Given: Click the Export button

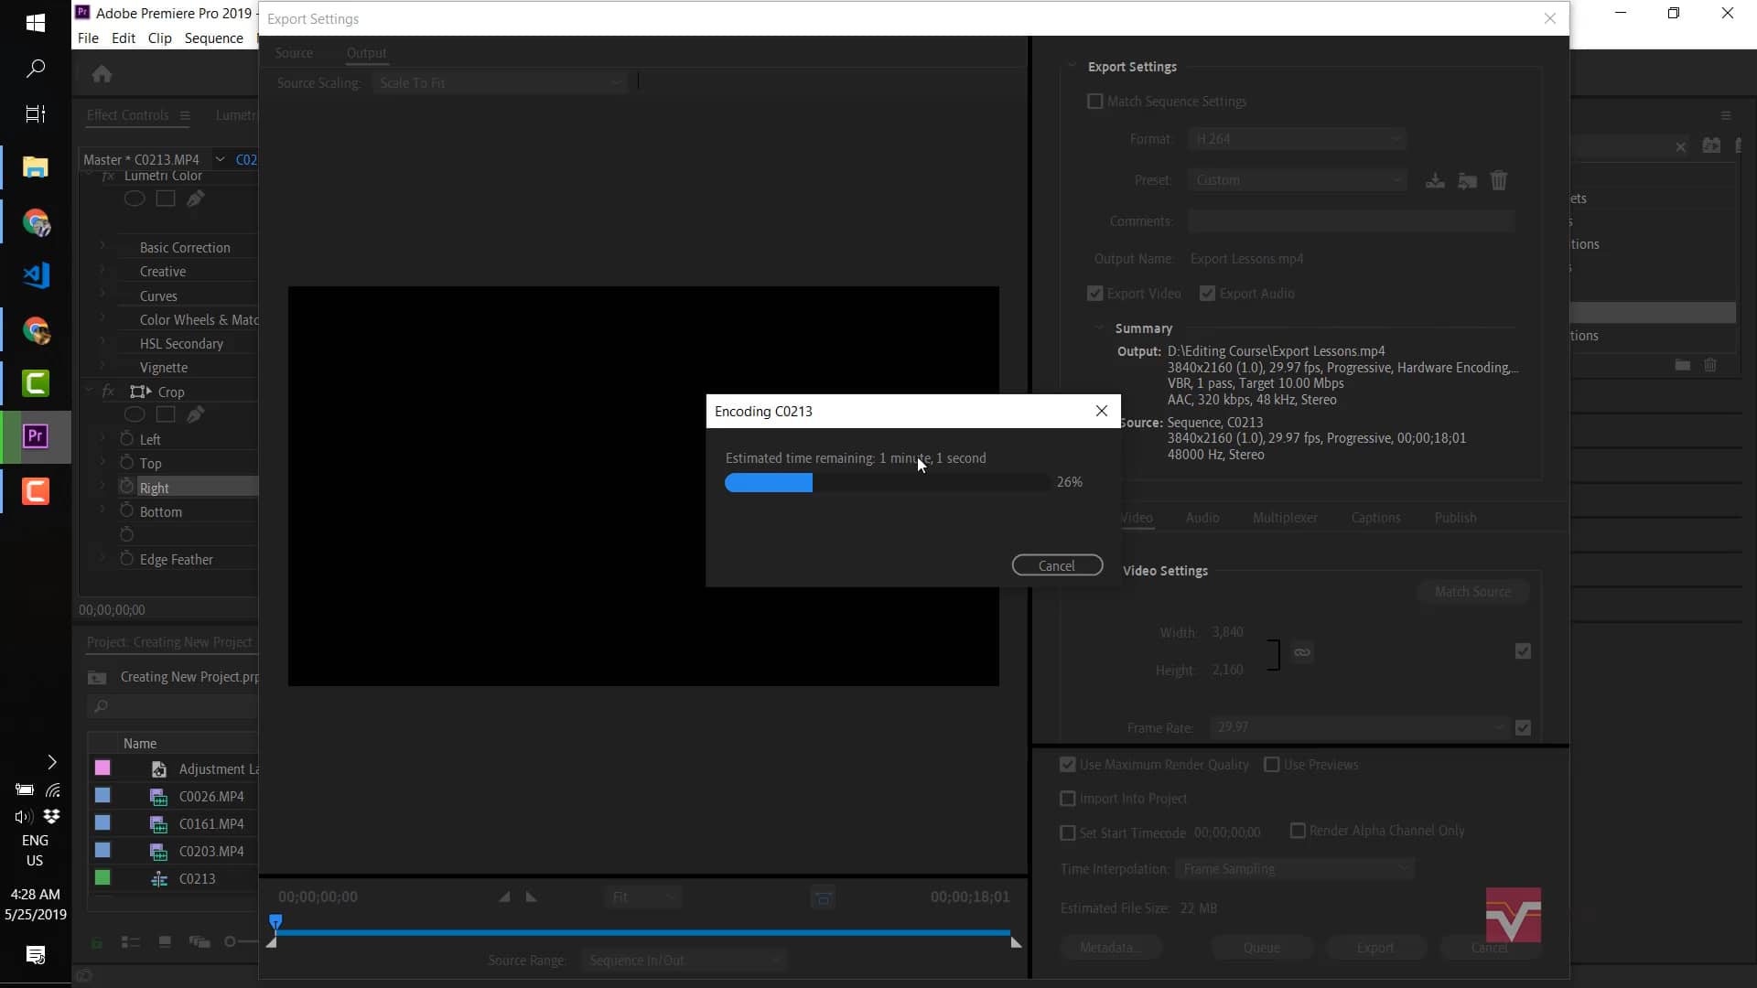Looking at the screenshot, I should point(1375,948).
